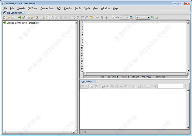Close the No Connection1 tab via X
192x136 pixels.
click(x=5, y=13)
